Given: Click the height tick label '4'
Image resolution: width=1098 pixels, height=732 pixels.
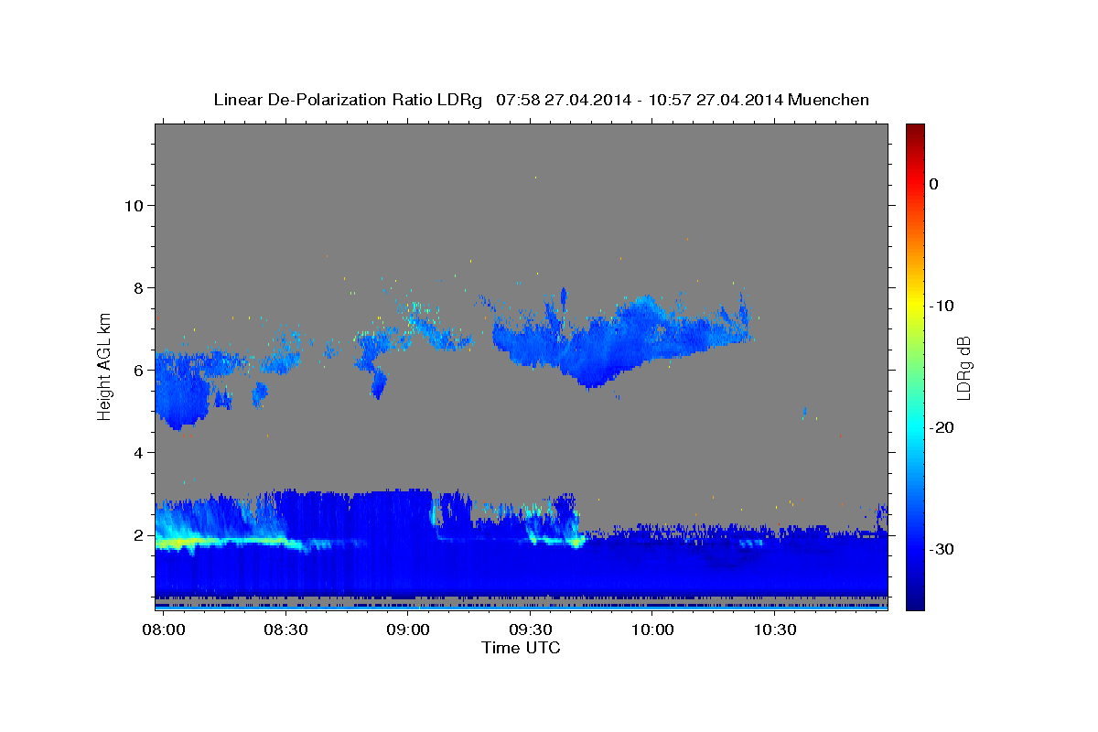Looking at the screenshot, I should click(137, 452).
